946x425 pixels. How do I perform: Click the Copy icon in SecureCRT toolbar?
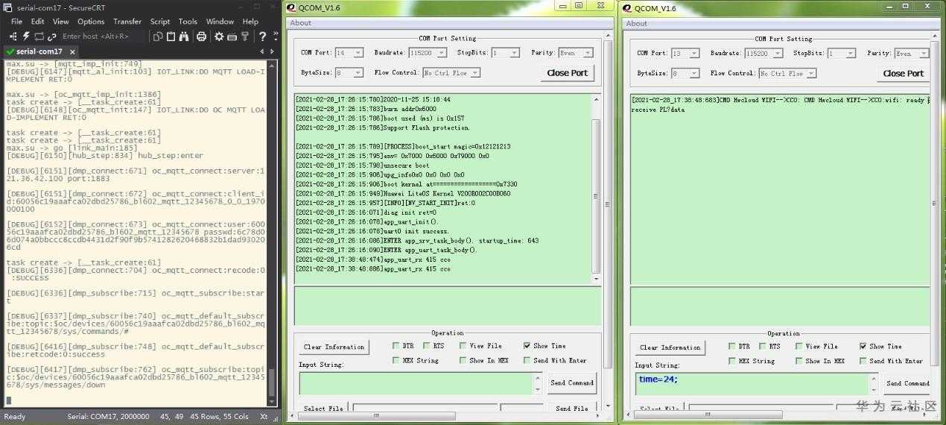pyautogui.click(x=159, y=36)
